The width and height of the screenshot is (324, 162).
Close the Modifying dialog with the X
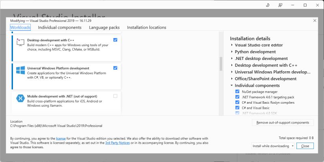(315, 21)
